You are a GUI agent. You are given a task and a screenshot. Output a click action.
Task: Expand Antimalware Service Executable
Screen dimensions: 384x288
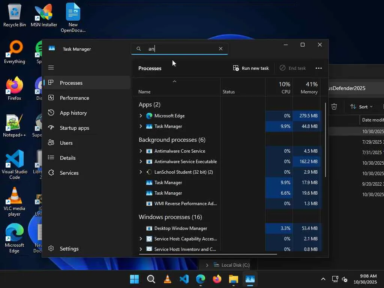[x=141, y=161]
